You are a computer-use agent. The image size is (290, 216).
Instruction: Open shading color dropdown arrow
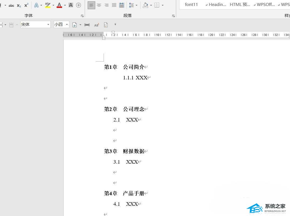point(151,5)
